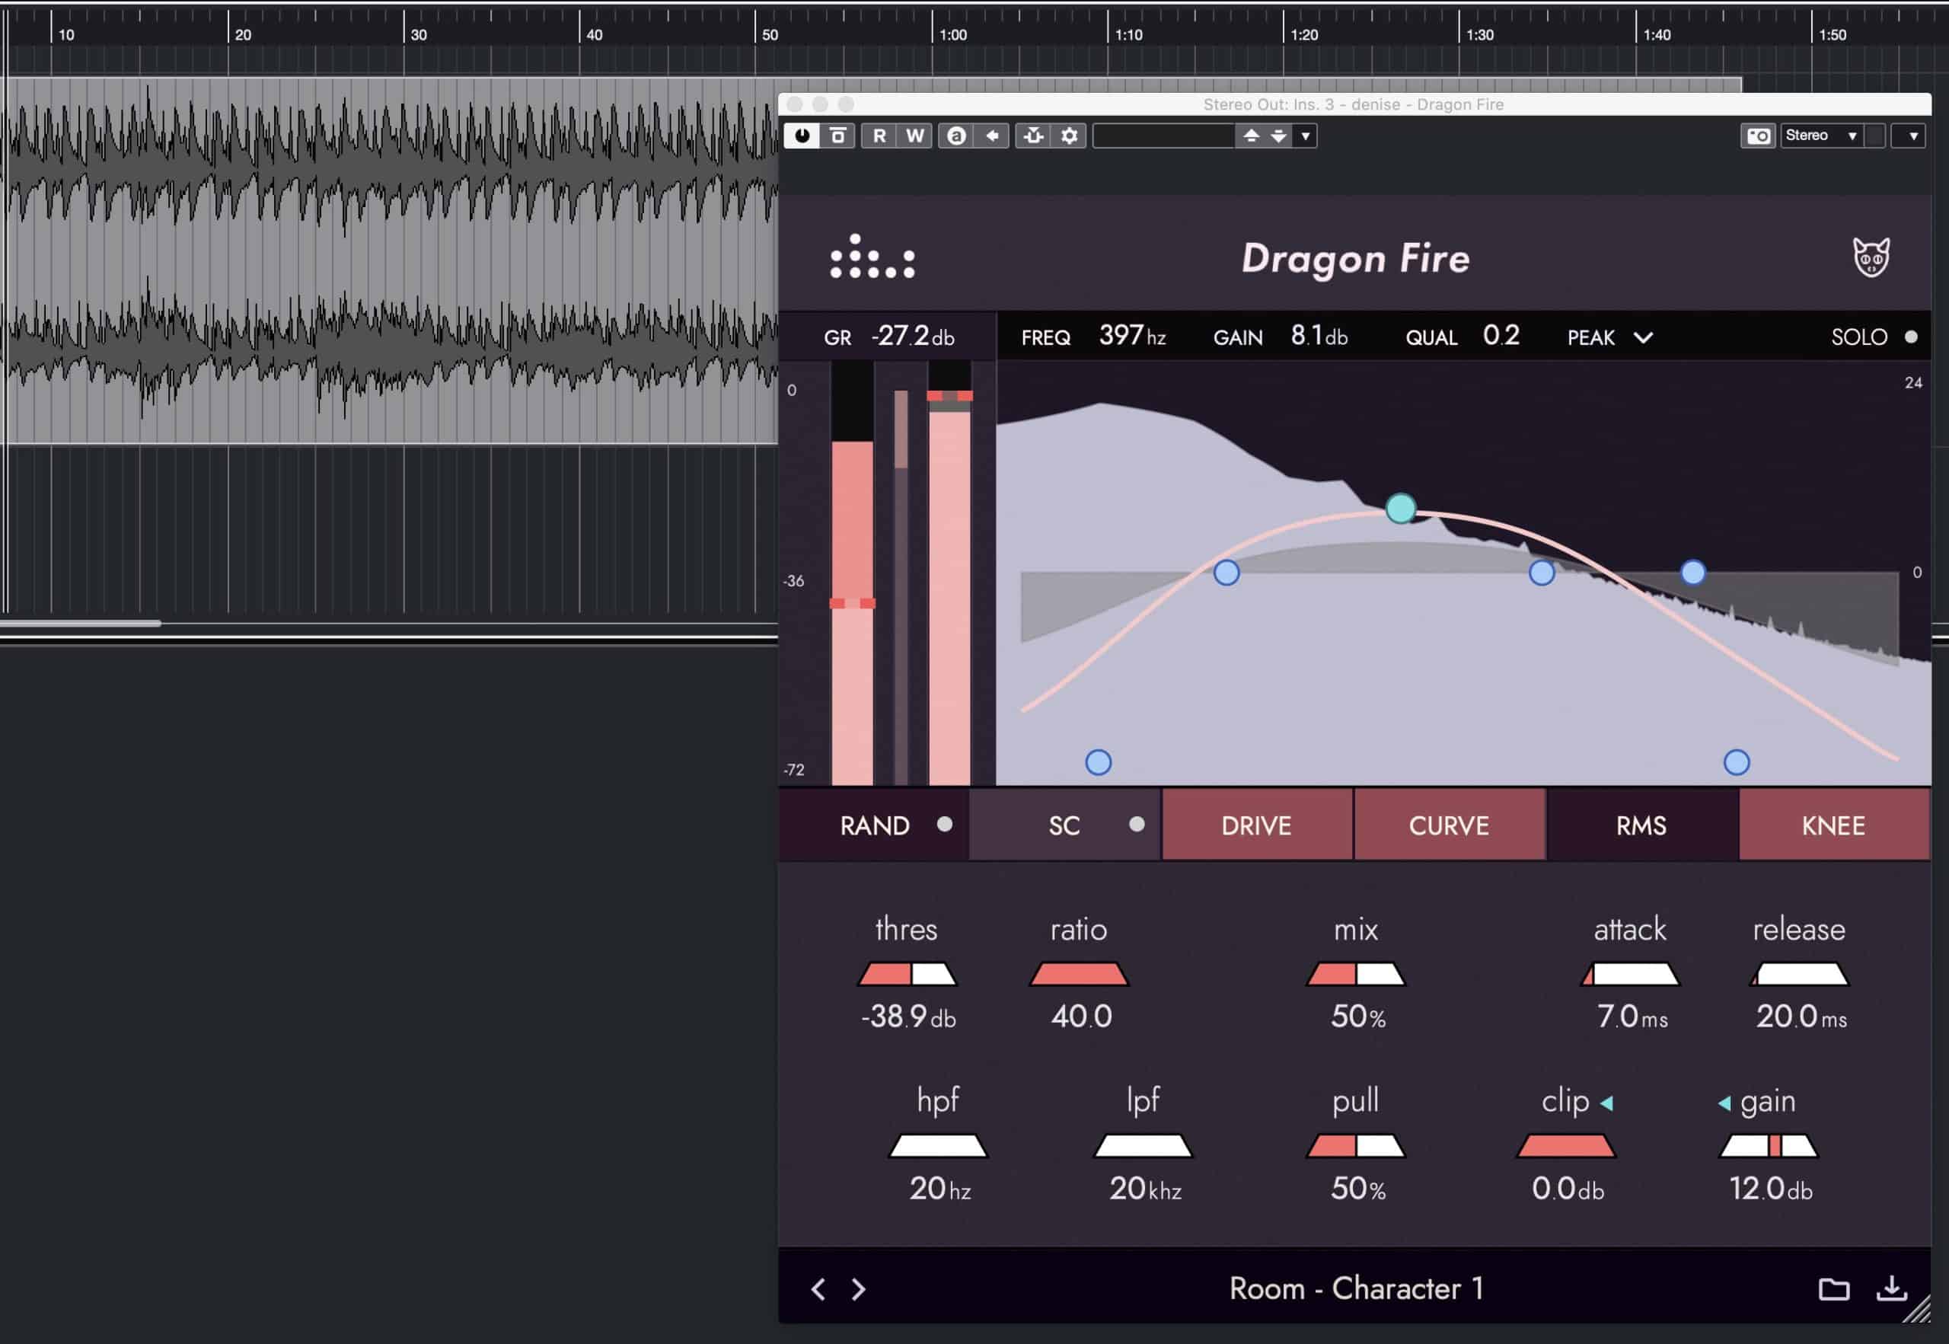The image size is (1949, 1344).
Task: Open the Stereo channel configuration dropdown
Action: tap(1822, 136)
